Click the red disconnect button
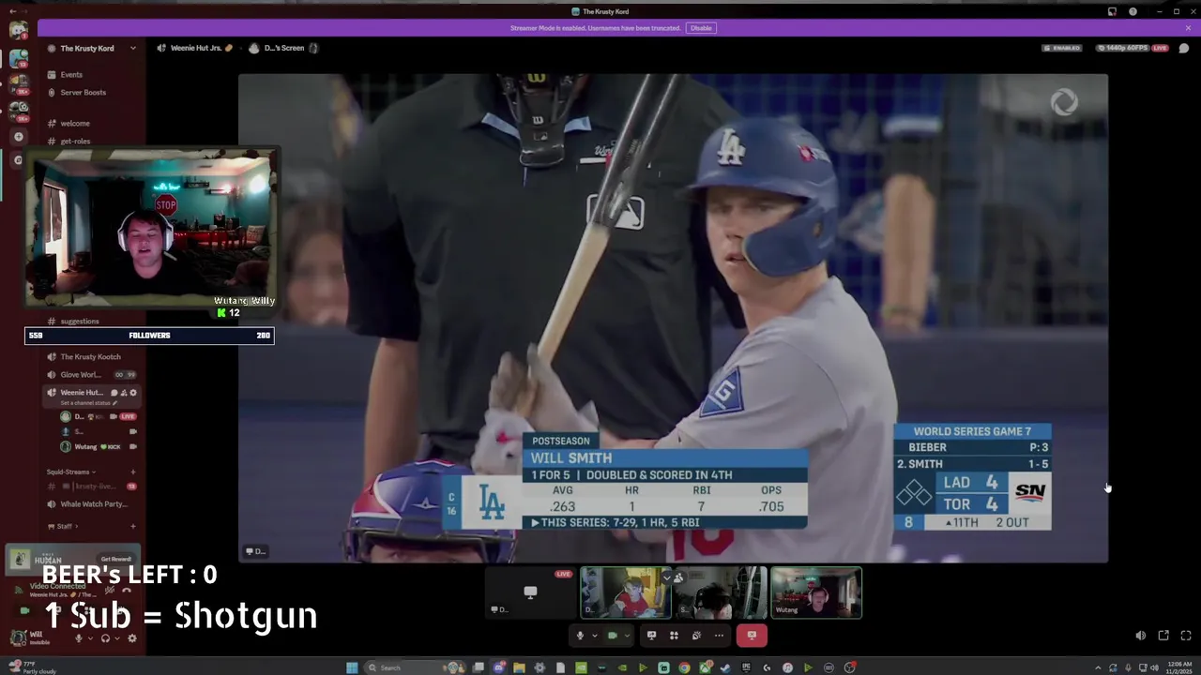 (752, 636)
